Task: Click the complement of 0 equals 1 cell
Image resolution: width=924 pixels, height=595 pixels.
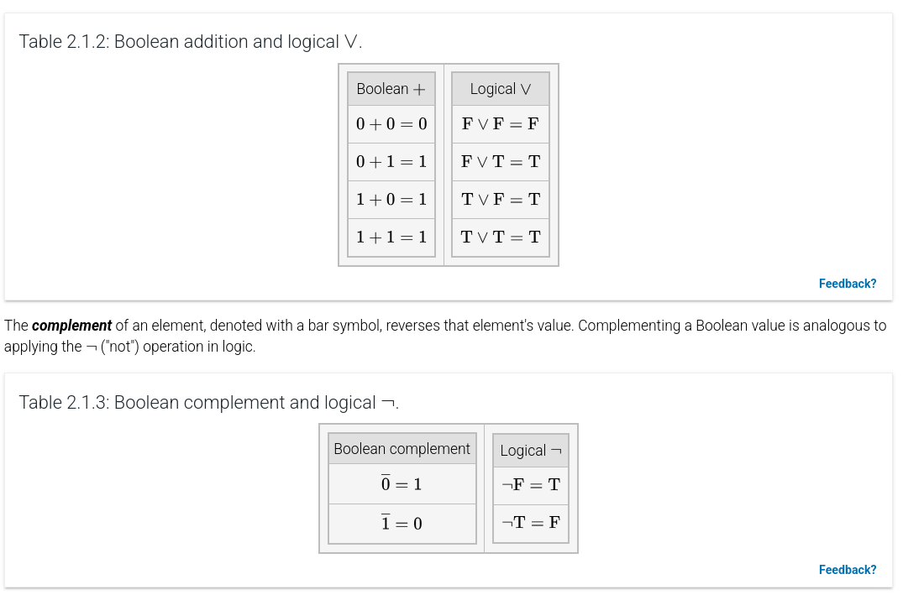Action: (x=402, y=483)
